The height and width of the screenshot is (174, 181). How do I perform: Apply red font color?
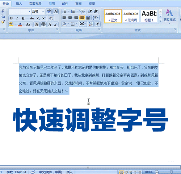[x=20, y=24]
